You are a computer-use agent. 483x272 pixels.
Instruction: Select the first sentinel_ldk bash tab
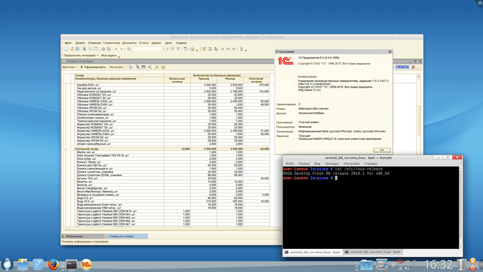click(x=312, y=252)
